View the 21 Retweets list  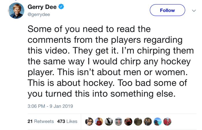(40, 121)
